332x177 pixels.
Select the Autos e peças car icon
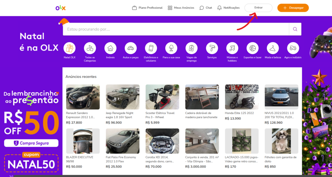pyautogui.click(x=131, y=48)
